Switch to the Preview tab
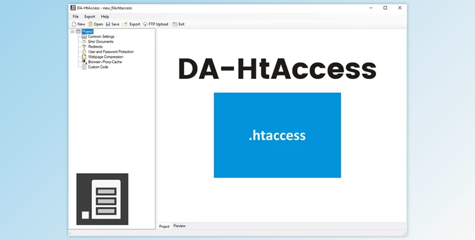Screen dimensions: 475x240 179,226
